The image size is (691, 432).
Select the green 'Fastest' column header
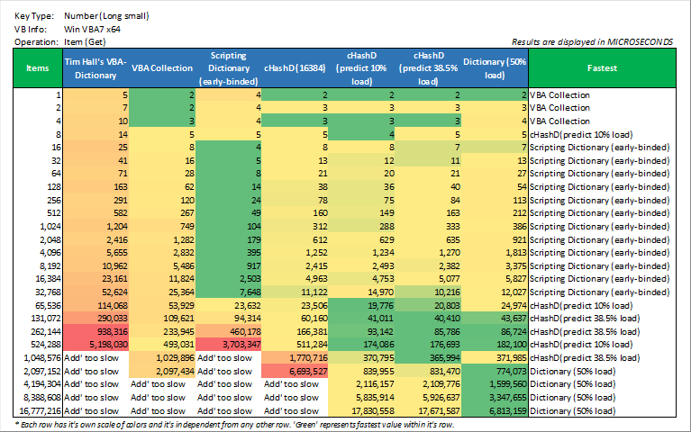(x=601, y=67)
